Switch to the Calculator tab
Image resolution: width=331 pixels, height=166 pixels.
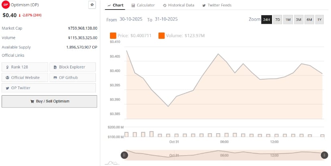(x=143, y=5)
